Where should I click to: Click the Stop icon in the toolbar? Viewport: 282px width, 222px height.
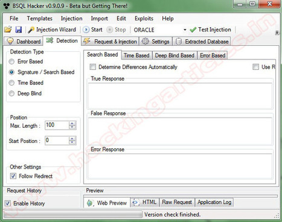109,30
